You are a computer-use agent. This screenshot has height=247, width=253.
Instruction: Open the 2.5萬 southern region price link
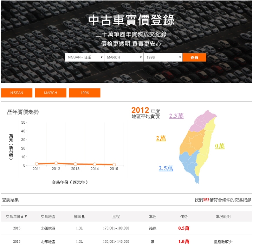(x=166, y=168)
